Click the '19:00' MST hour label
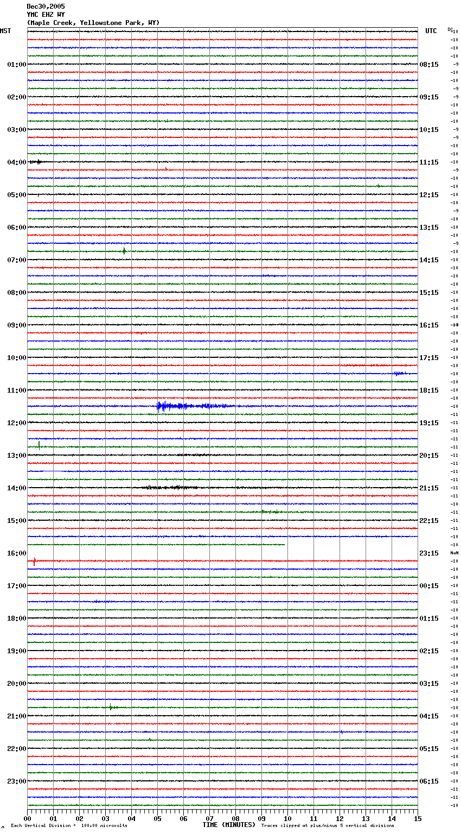461x833 pixels. click(17, 651)
